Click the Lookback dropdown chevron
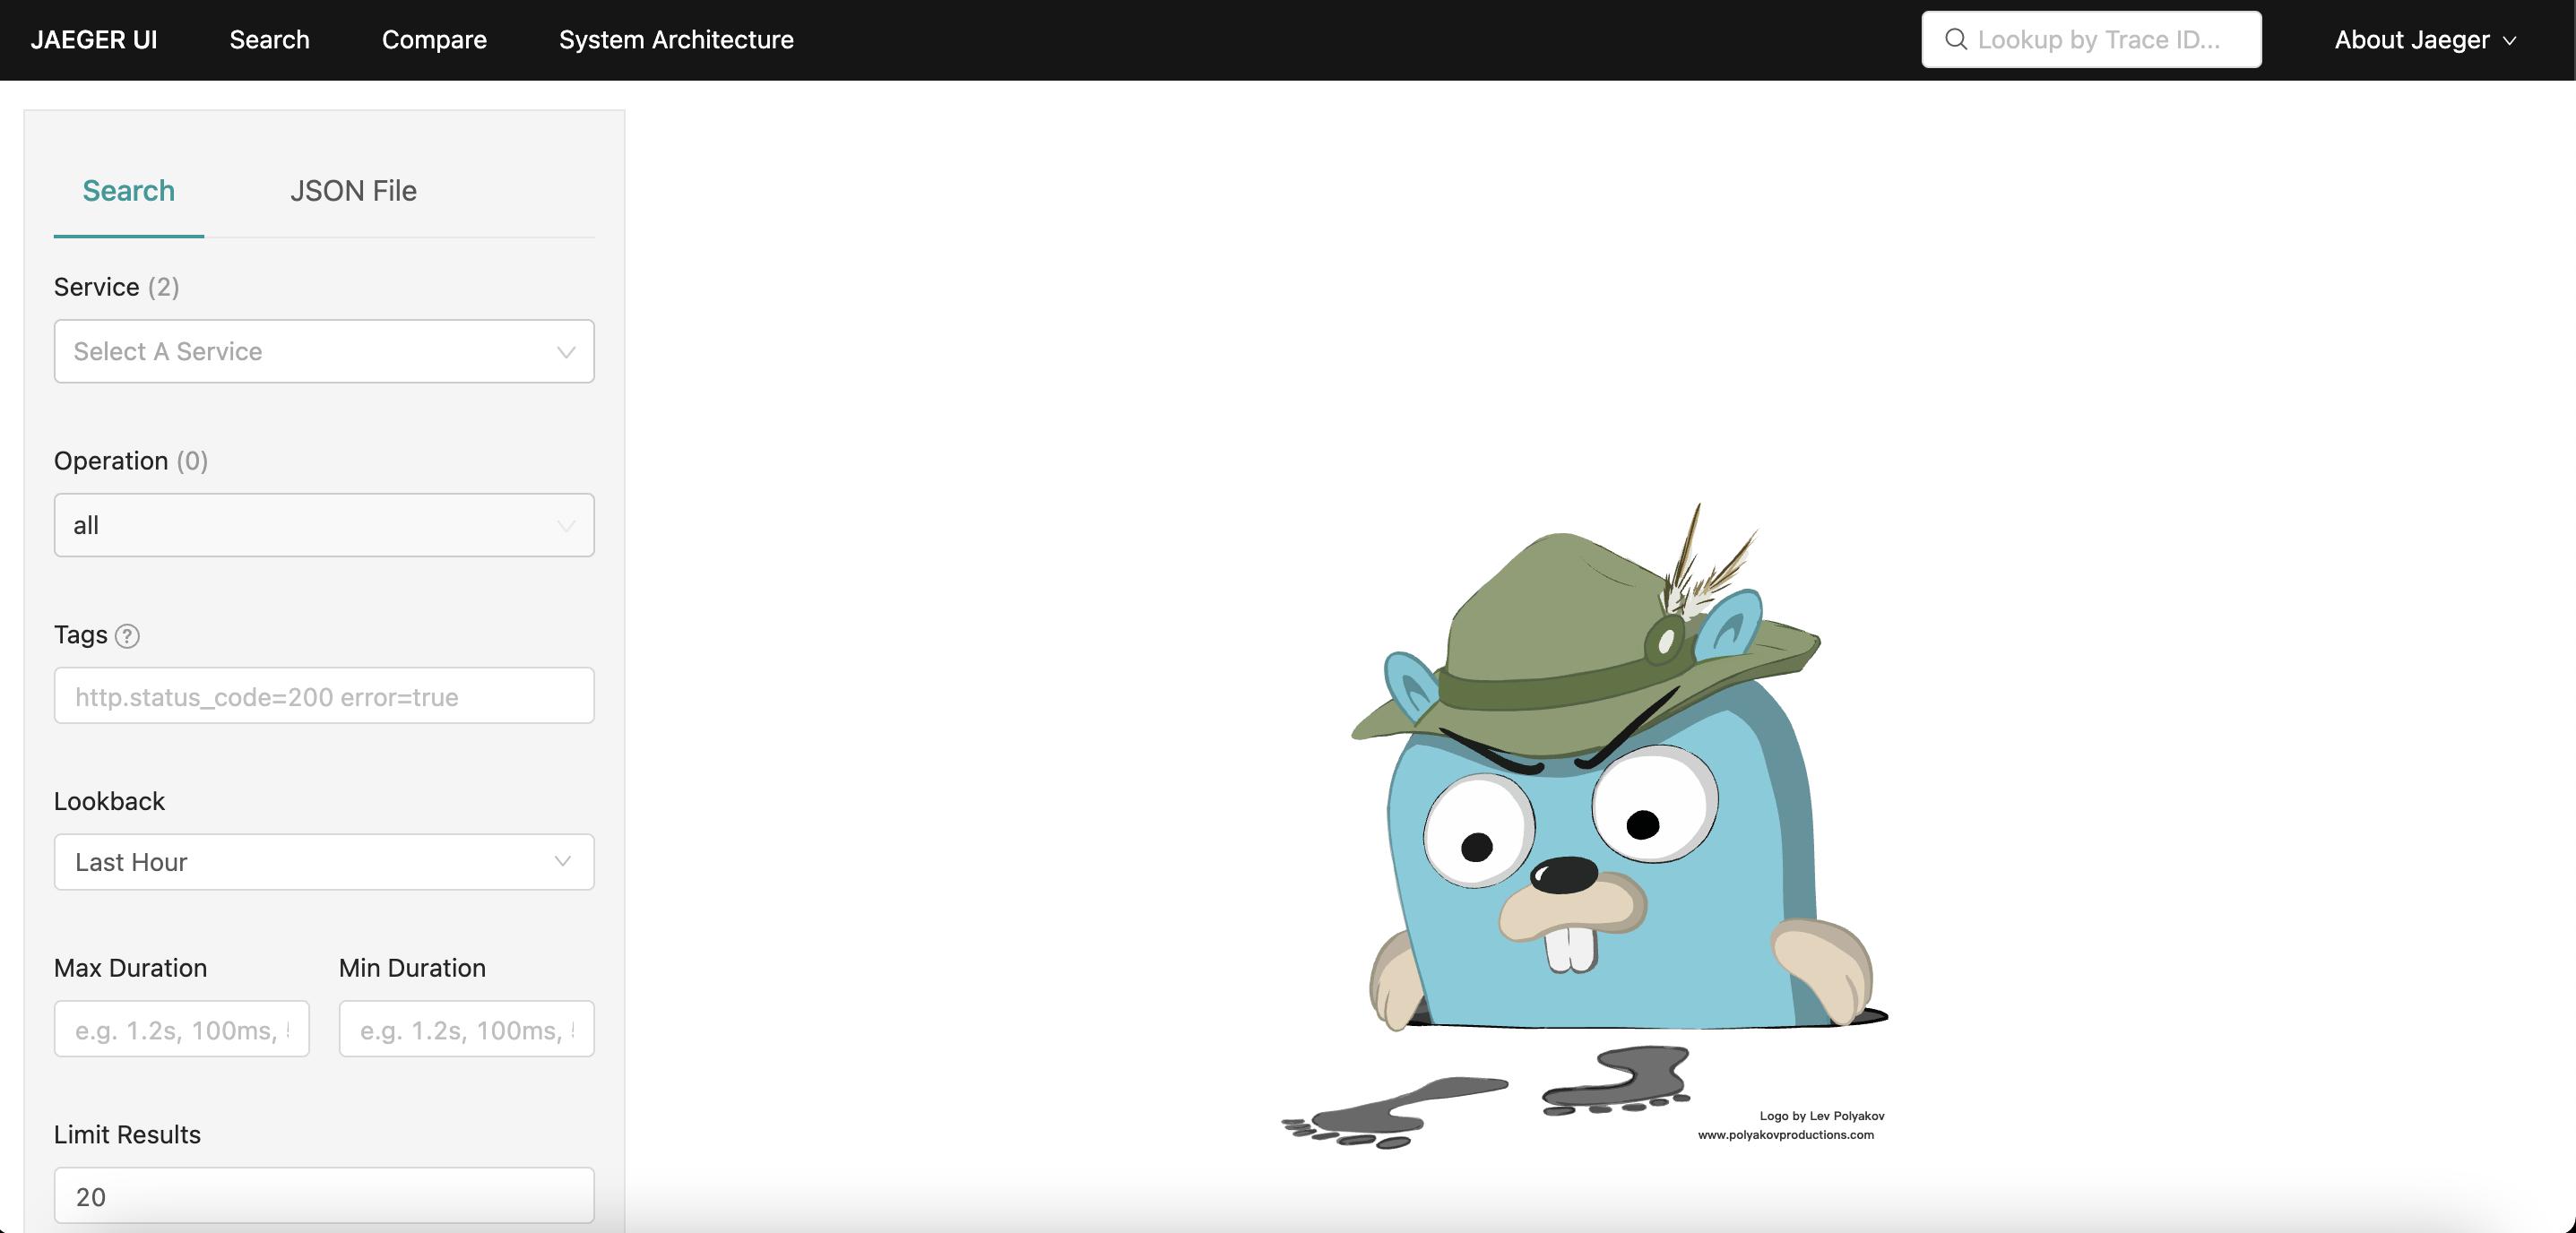Image resolution: width=2576 pixels, height=1233 pixels. pos(562,861)
